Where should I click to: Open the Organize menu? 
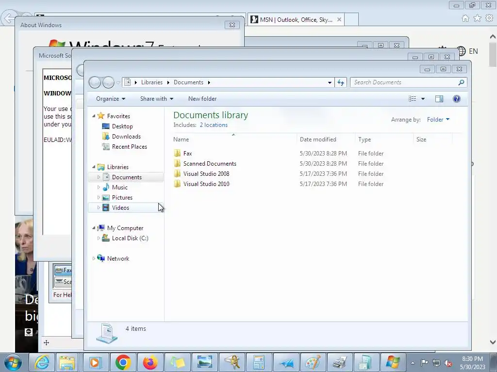click(111, 99)
